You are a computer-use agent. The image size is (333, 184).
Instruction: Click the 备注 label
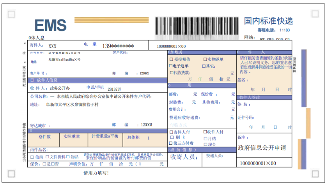point(243,138)
